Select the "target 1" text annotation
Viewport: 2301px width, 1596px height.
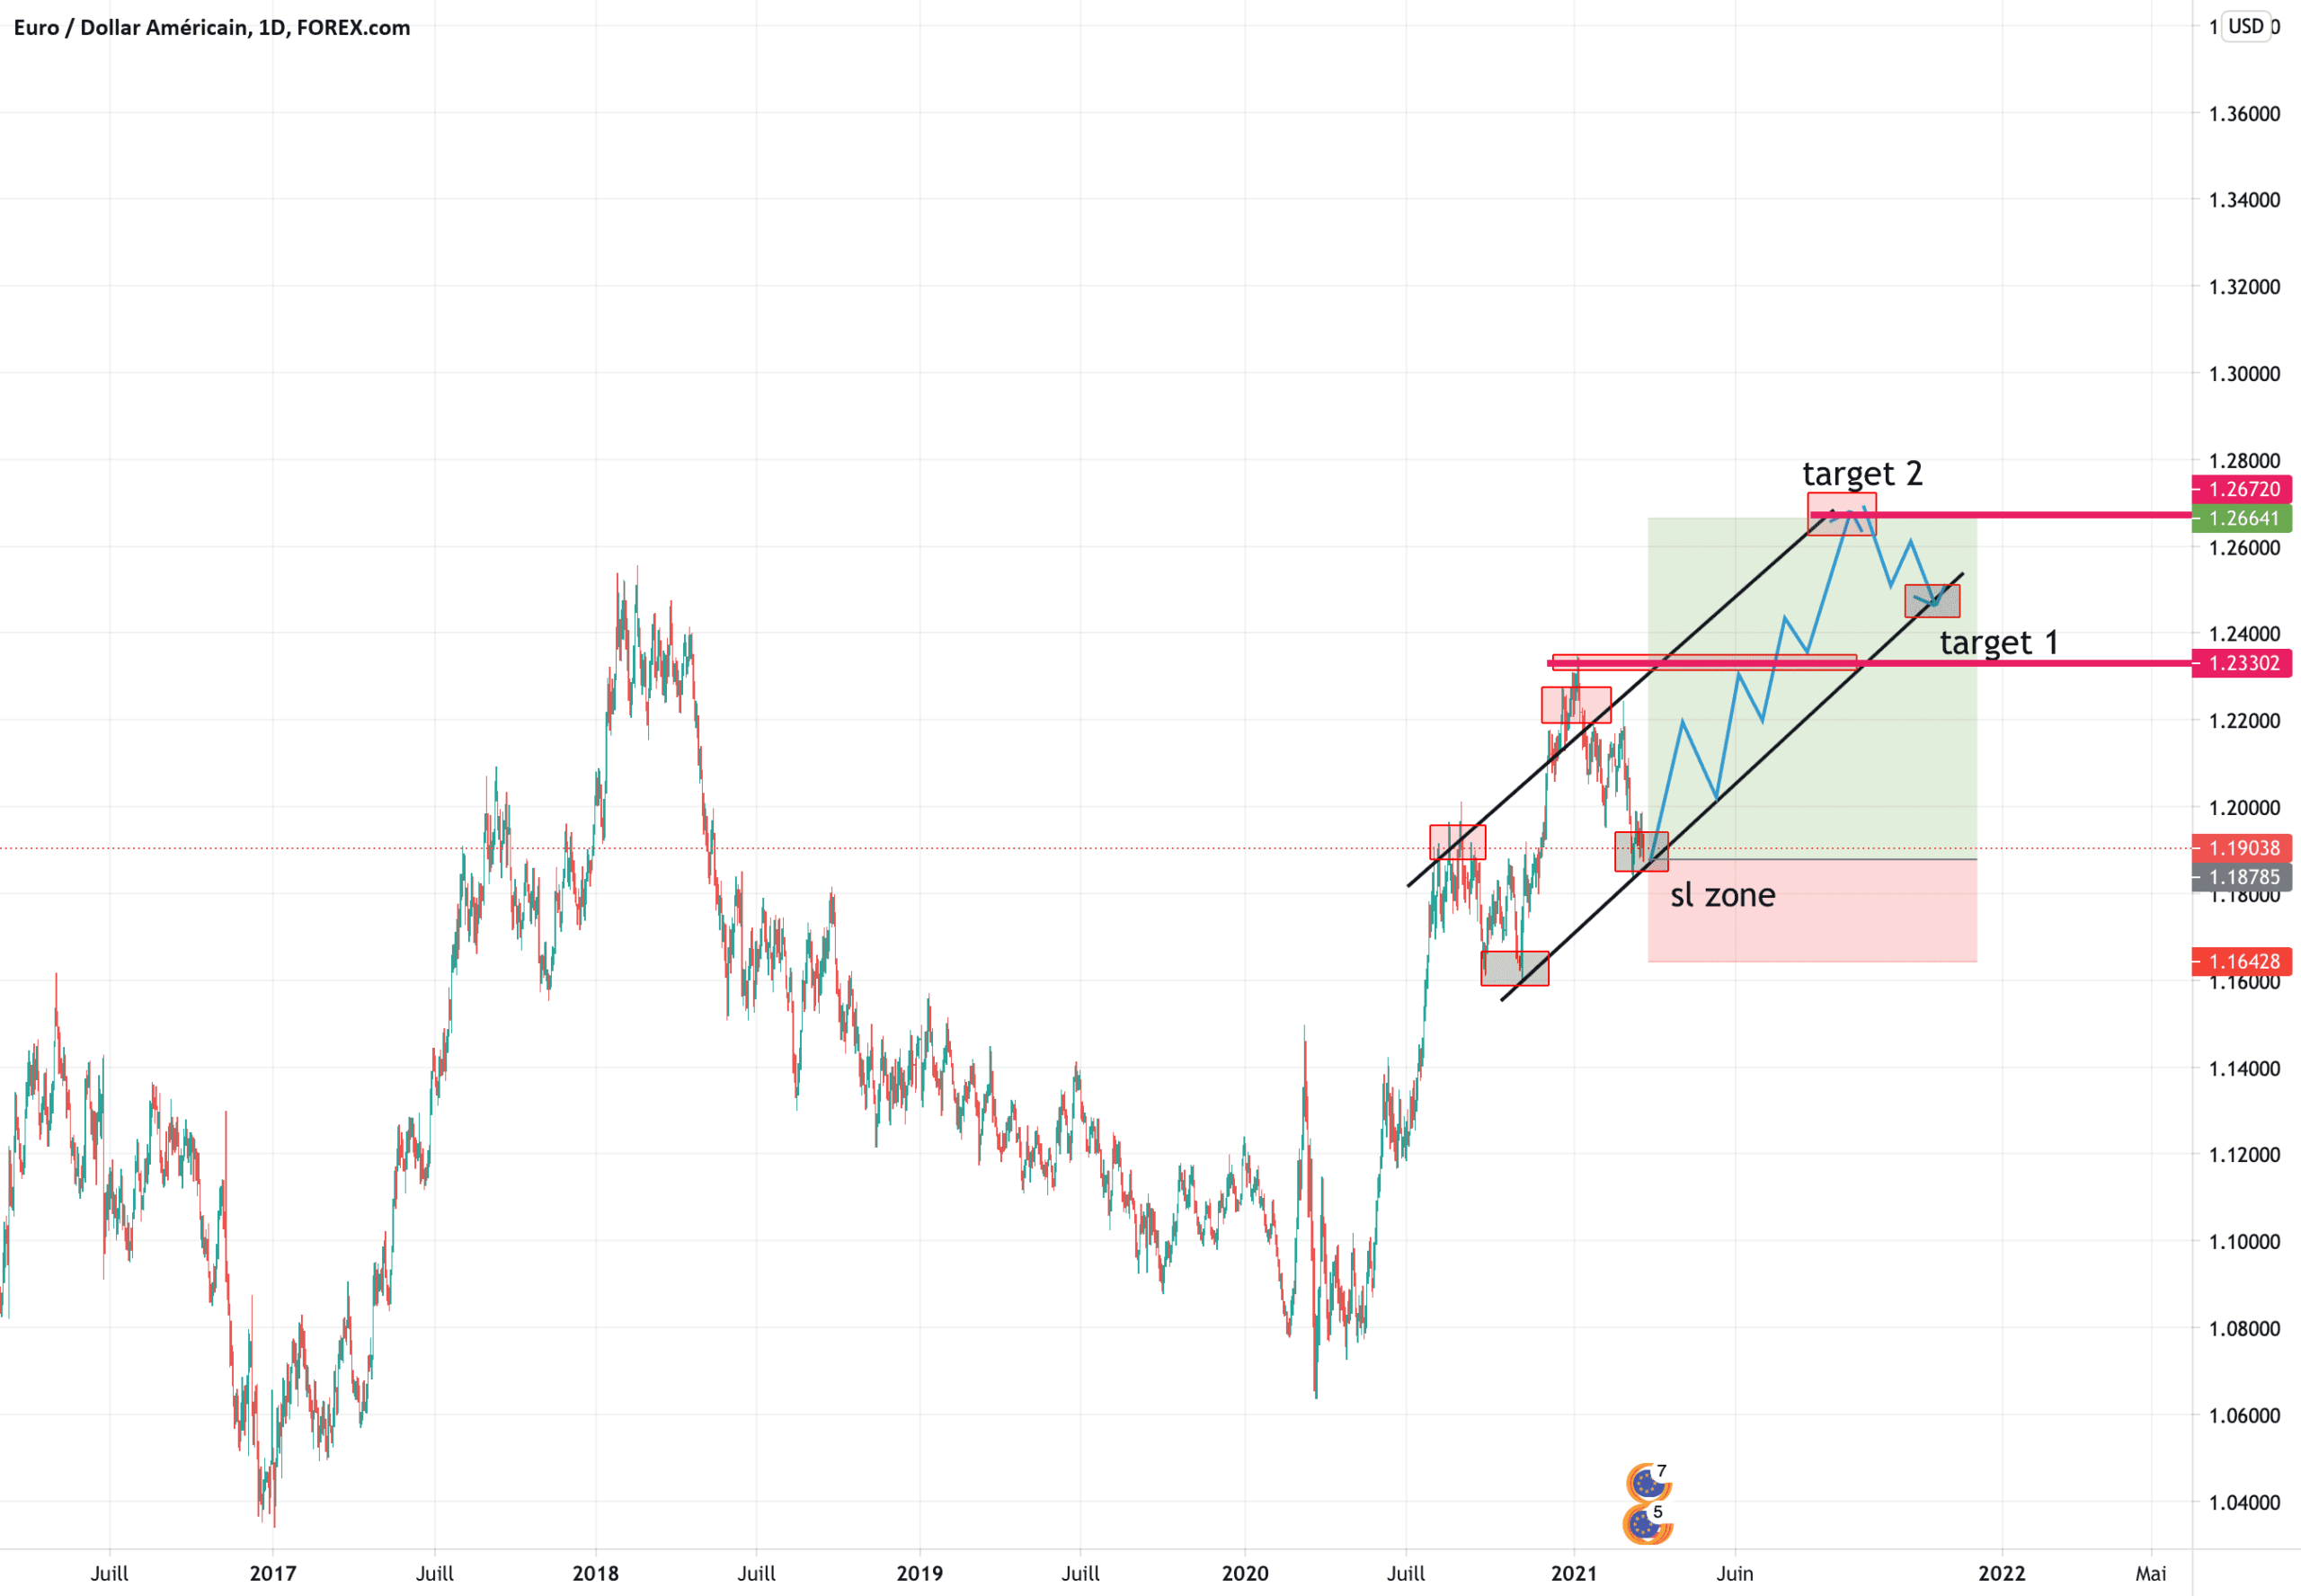point(1999,642)
